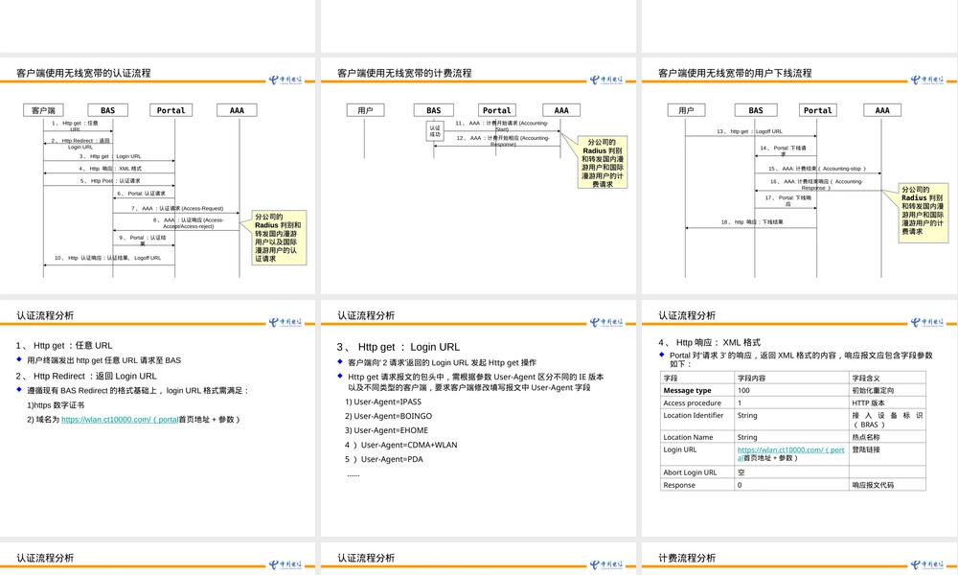The width and height of the screenshot is (958, 575).
Task: Open the slide with the XML 格式 field table
Action: pyautogui.click(x=800, y=418)
